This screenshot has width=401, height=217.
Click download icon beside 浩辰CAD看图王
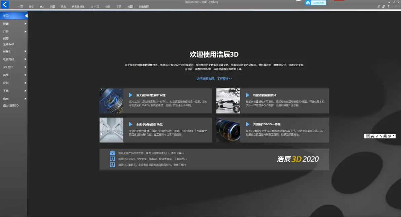tap(112, 165)
